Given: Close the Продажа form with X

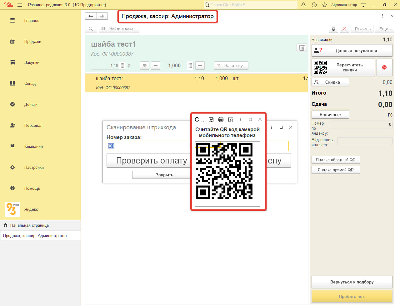Looking at the screenshot, I should pos(392,16).
